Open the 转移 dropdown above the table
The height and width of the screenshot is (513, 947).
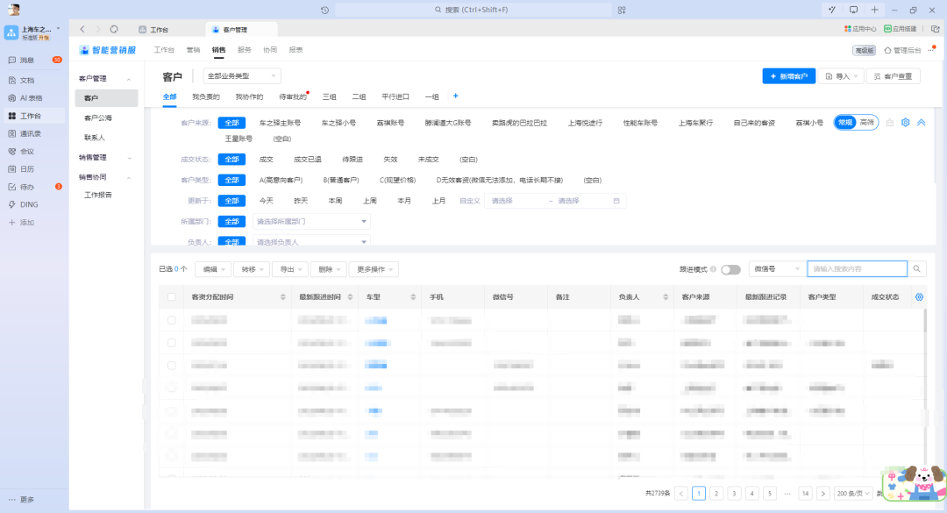(x=252, y=269)
